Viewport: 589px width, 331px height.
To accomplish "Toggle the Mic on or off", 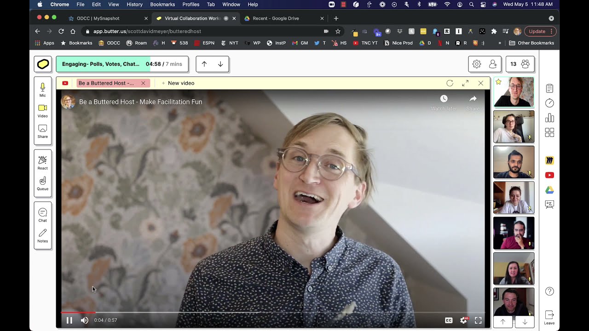I will 42,90.
